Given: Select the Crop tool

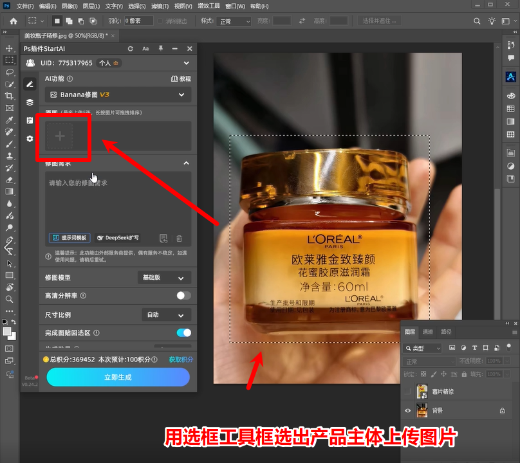Looking at the screenshot, I should 9,96.
